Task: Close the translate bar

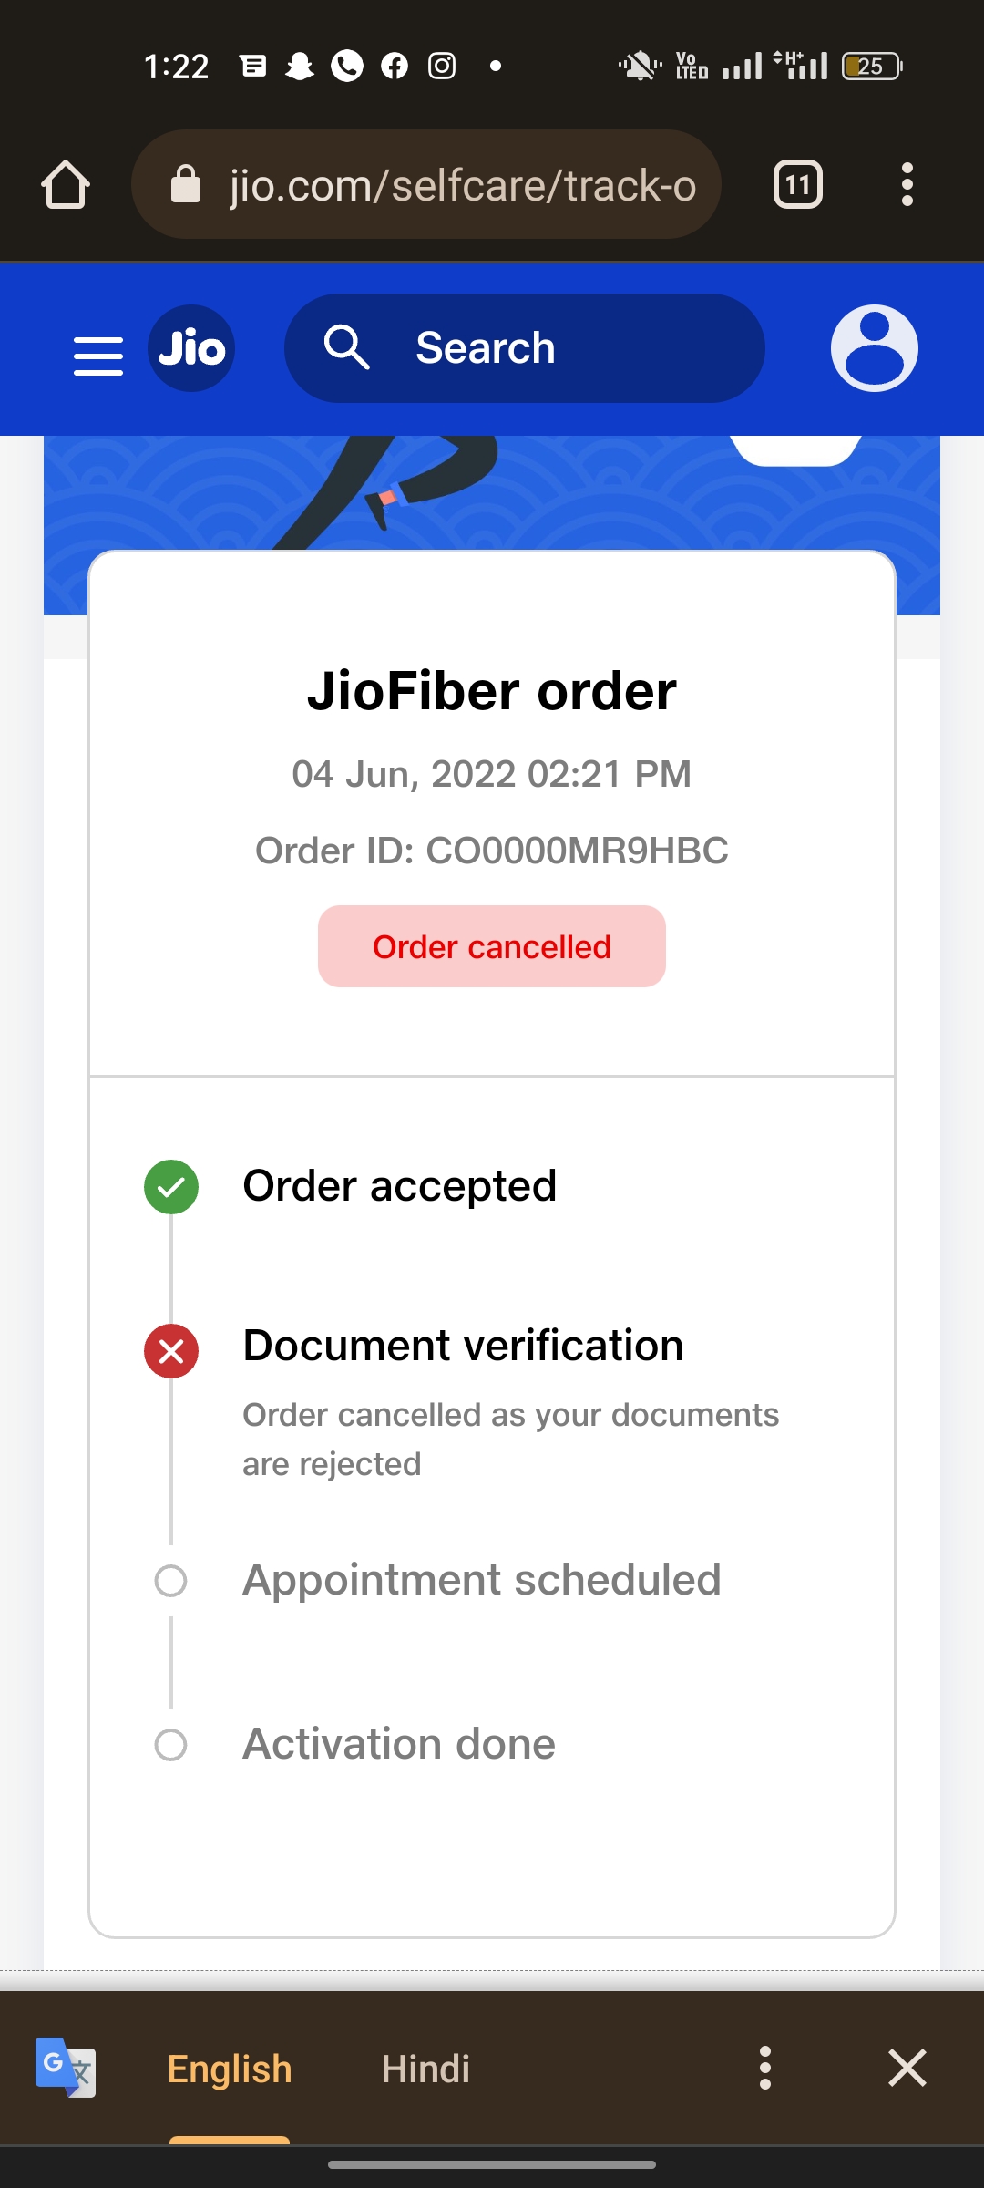Action: pos(907,2067)
